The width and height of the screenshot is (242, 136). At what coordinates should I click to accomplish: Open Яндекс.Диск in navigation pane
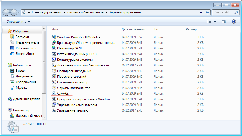click(x=25, y=54)
